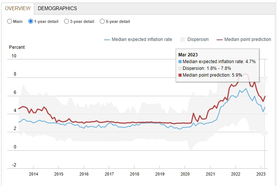Click the 2020 x-axis label

[185, 174]
